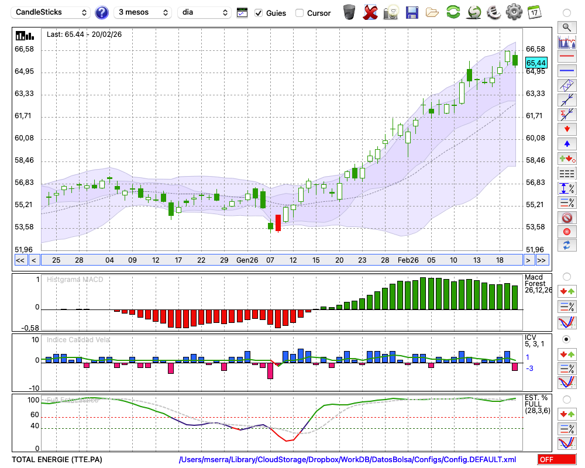Viewport: 585px width, 468px height.
Task: Click the floppy disk save icon
Action: (x=412, y=12)
